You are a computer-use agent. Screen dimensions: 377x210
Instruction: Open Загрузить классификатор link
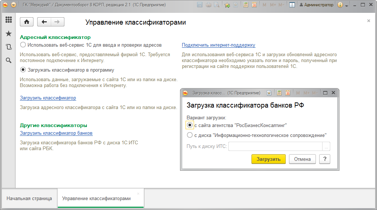tap(48, 98)
